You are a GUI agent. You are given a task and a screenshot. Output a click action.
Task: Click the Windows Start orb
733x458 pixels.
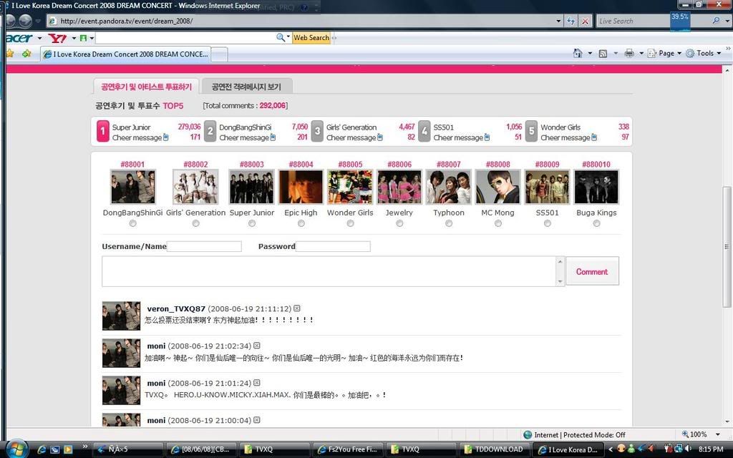[15, 449]
